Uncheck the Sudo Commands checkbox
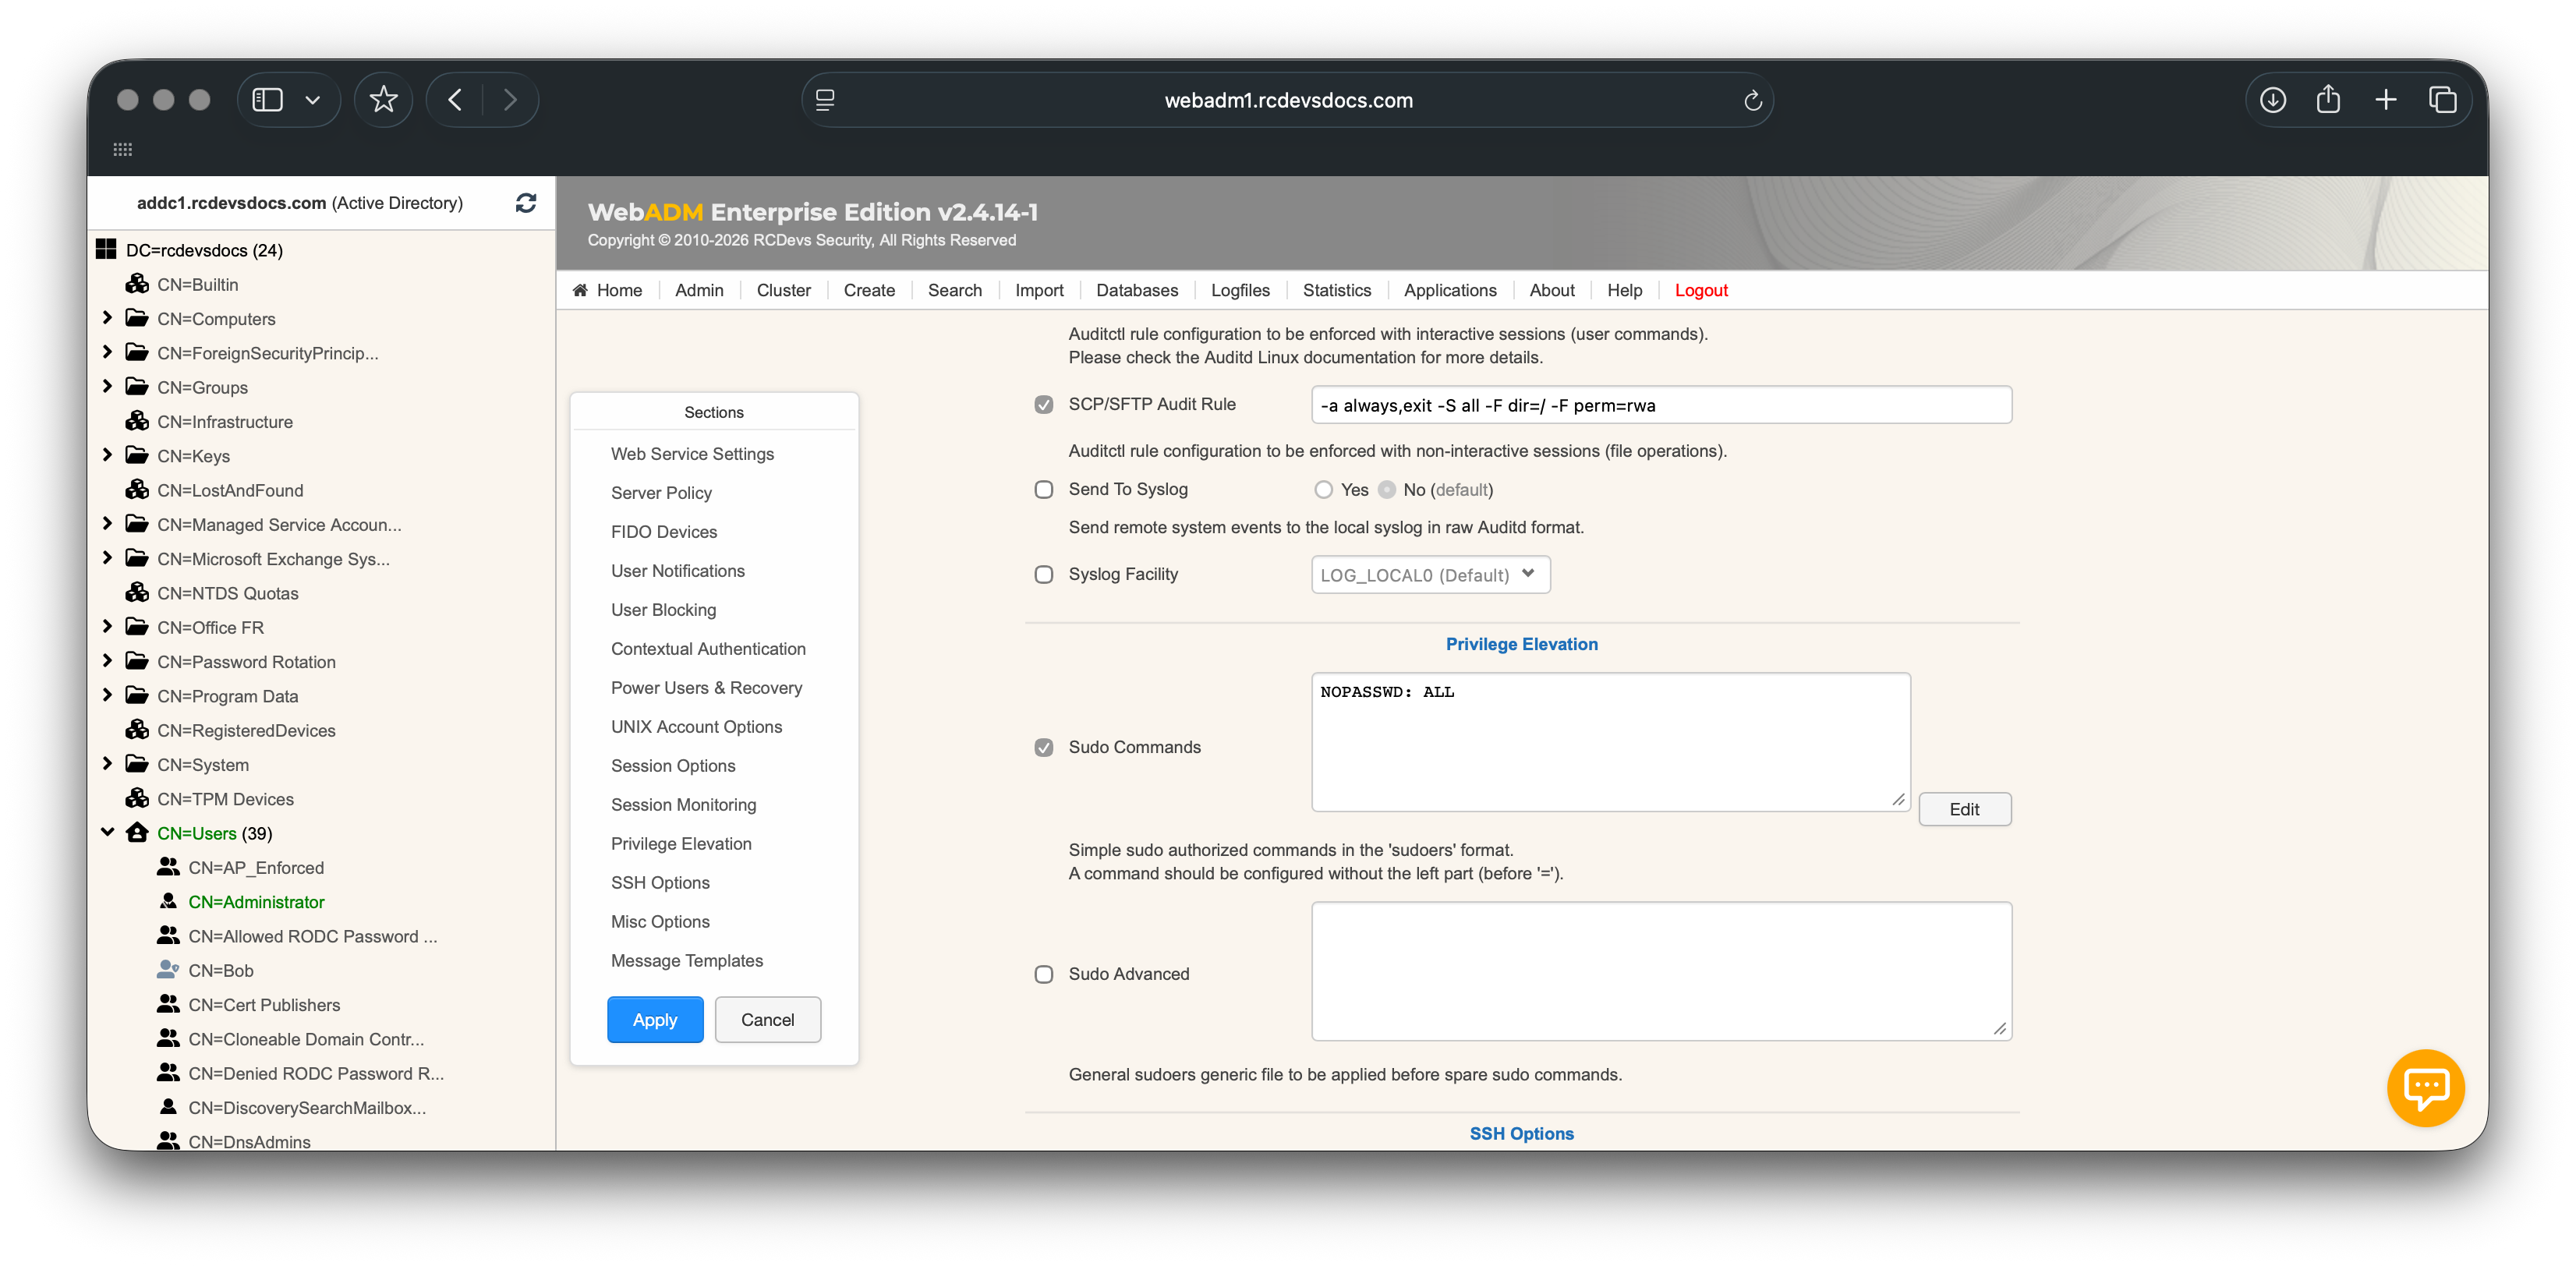Screen dimensions: 2576x1266 [1043, 748]
